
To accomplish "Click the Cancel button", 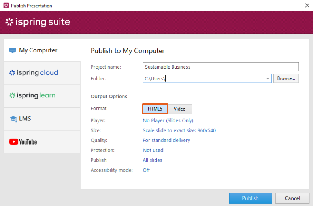I will [292, 198].
